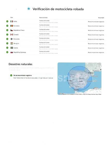Click the 'Finlandia' country name
110x155 pixels.
[x=17, y=39]
